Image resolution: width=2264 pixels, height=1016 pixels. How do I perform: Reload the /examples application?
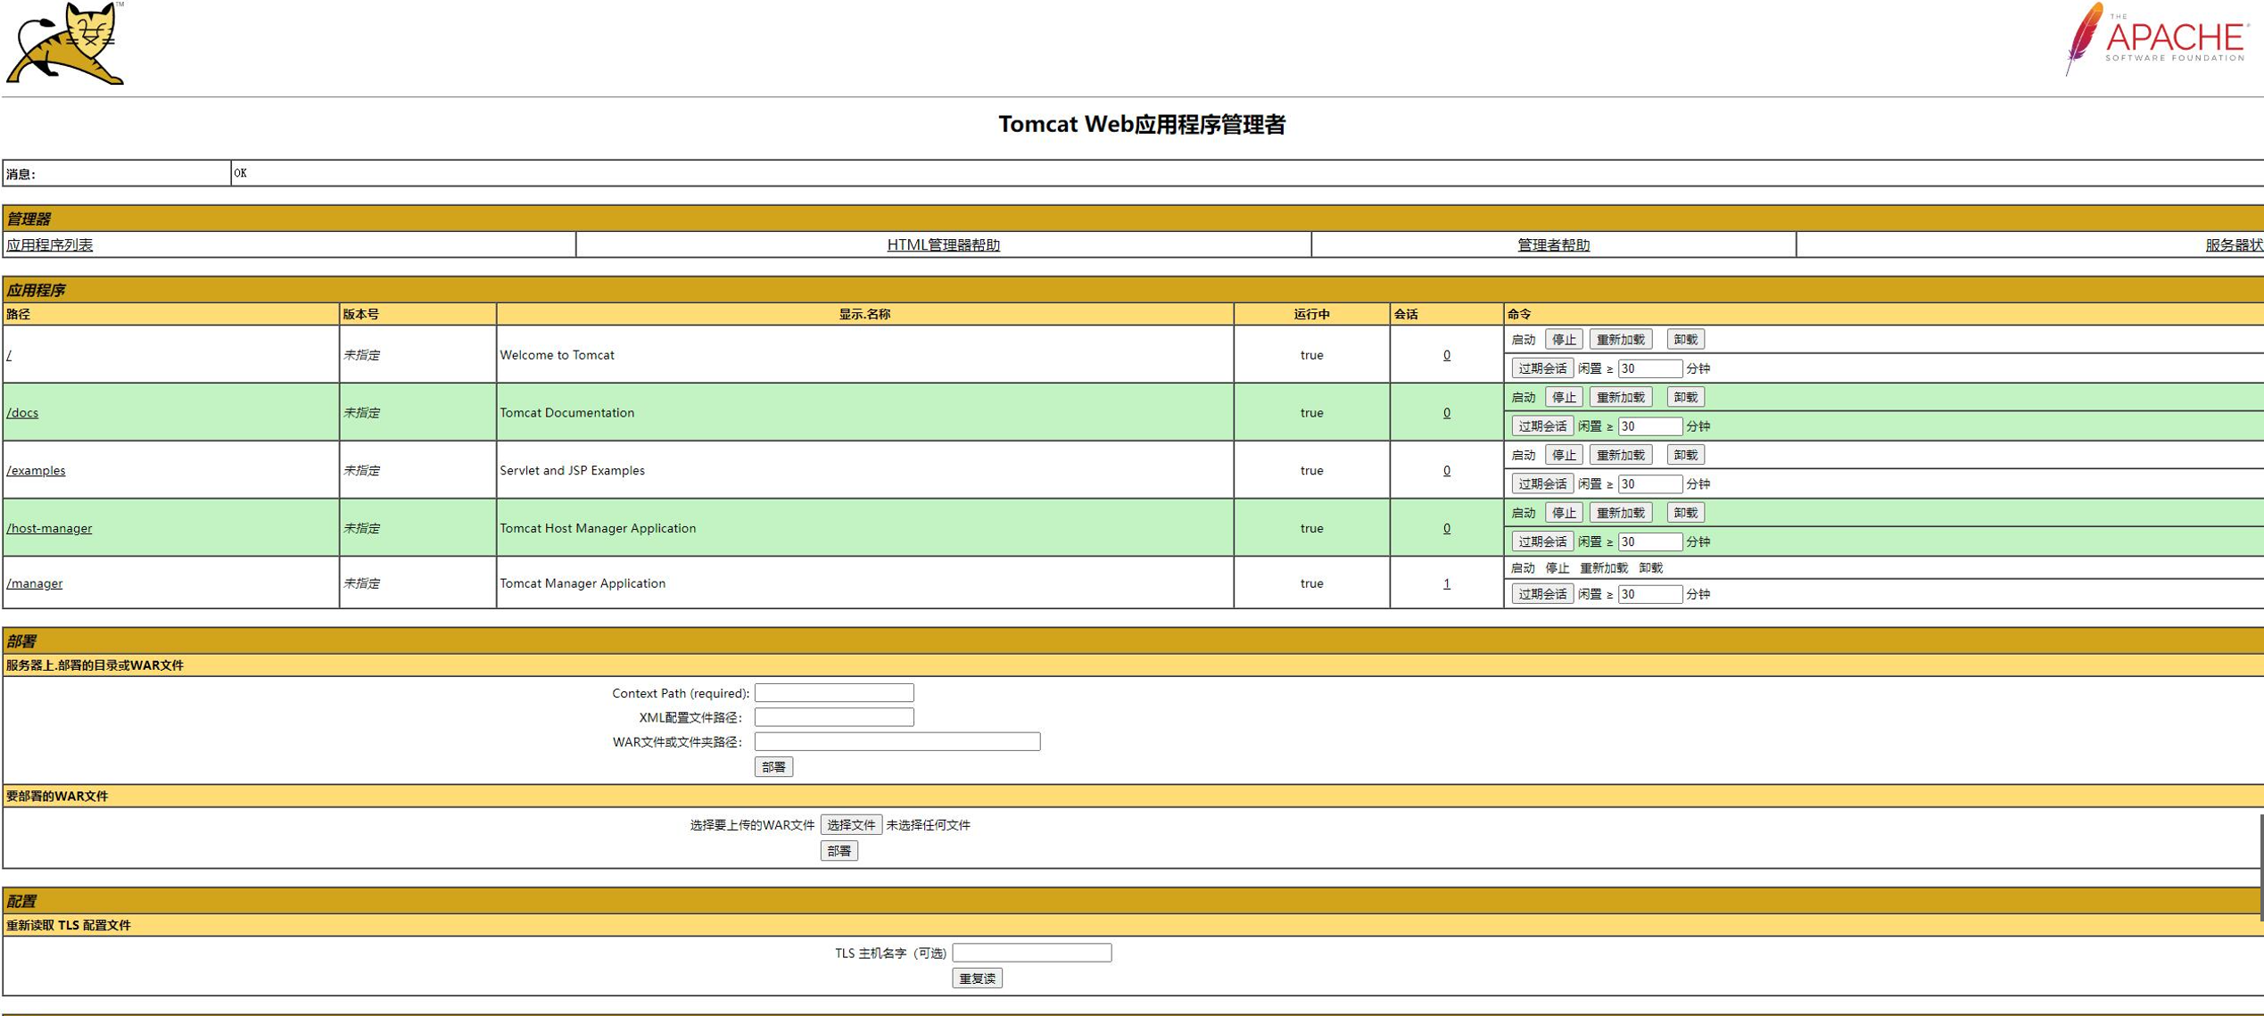click(x=1620, y=456)
